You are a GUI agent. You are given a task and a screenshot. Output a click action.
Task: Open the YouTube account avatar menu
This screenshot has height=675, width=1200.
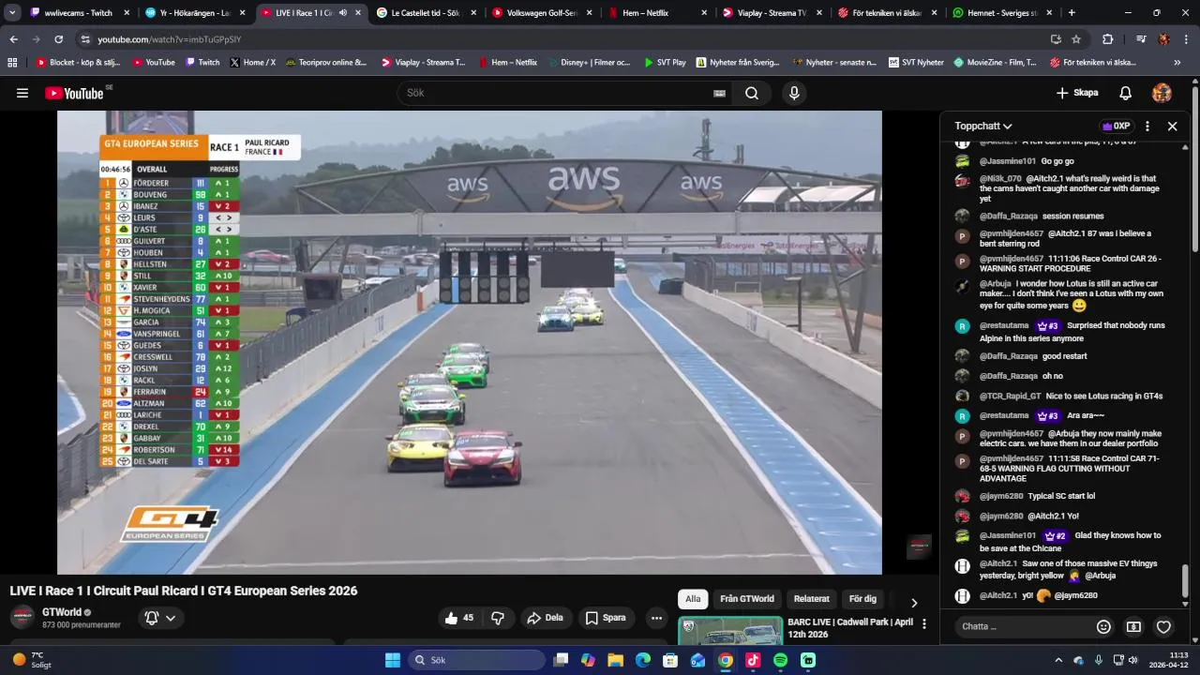pos(1162,93)
